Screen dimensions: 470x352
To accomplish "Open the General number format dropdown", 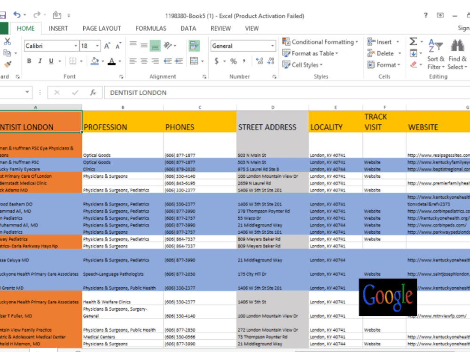I will coord(272,46).
